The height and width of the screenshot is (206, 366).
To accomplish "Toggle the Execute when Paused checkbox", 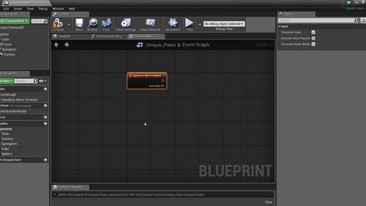I will coord(313,38).
